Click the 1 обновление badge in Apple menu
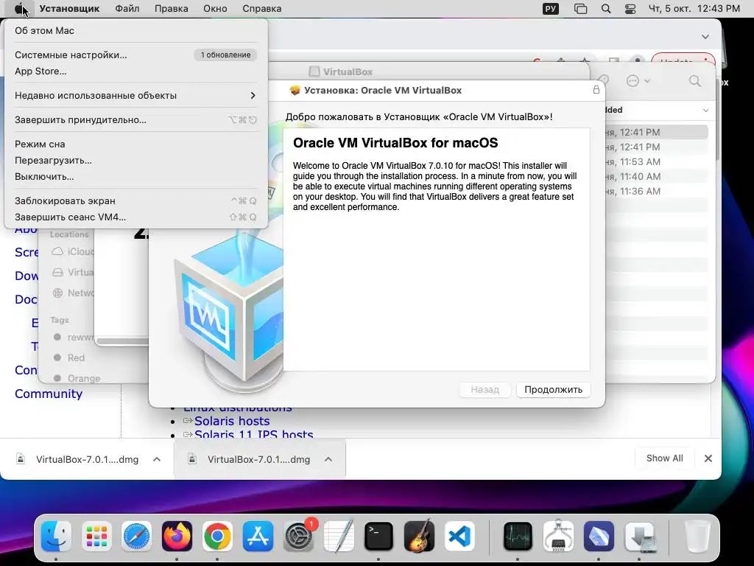This screenshot has width=754, height=566. [225, 55]
